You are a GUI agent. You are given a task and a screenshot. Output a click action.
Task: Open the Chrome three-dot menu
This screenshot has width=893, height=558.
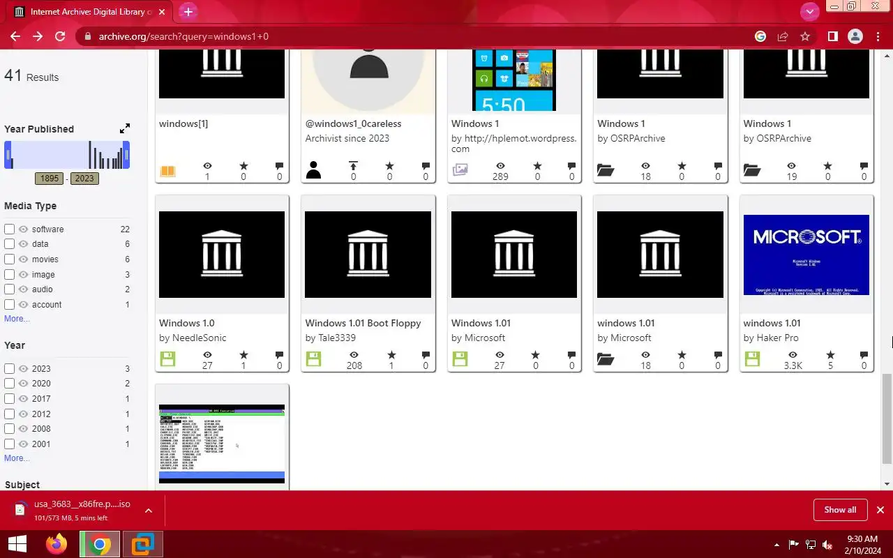878,36
